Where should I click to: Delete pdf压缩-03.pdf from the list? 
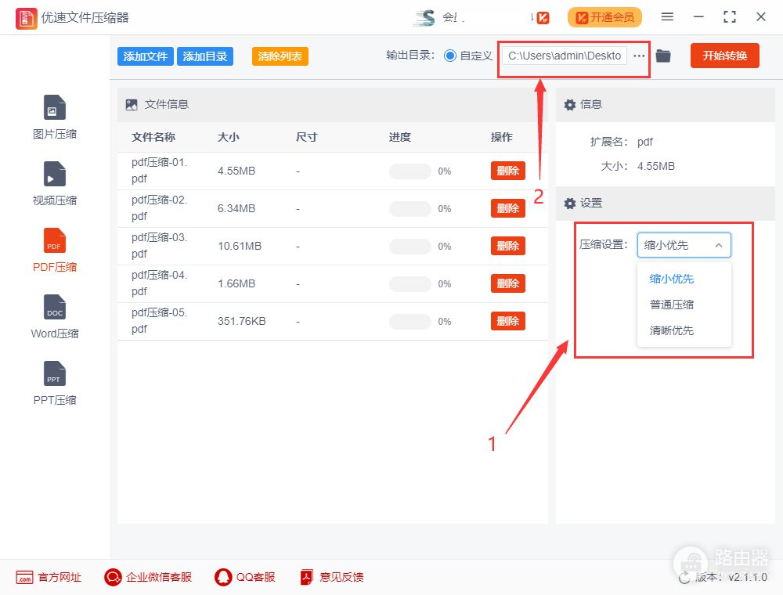(x=507, y=246)
